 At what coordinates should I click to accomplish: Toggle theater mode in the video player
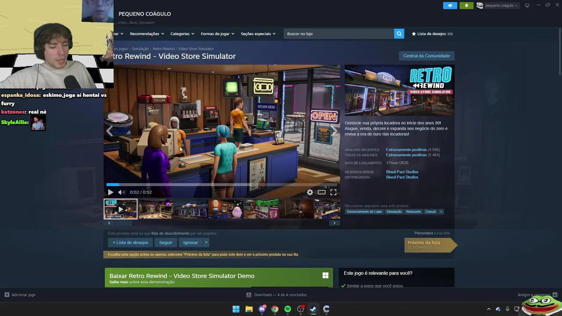(321, 192)
